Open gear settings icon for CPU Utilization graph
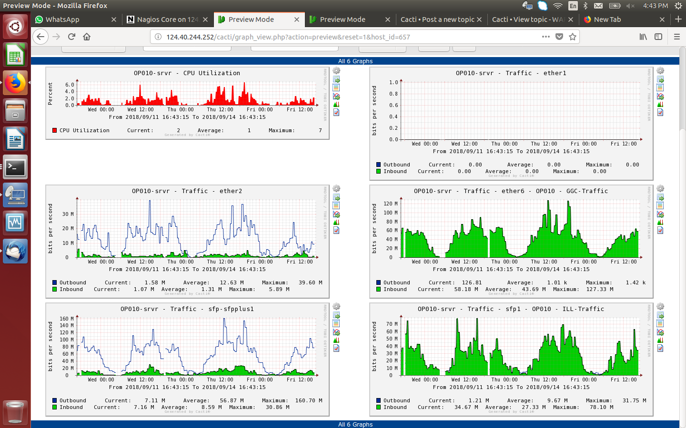 click(336, 70)
